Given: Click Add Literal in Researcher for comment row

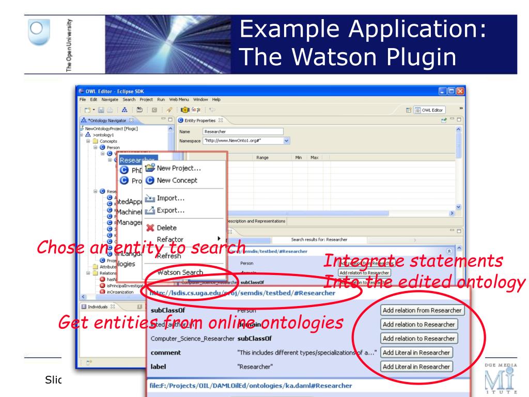Looking at the screenshot, I should [416, 353].
